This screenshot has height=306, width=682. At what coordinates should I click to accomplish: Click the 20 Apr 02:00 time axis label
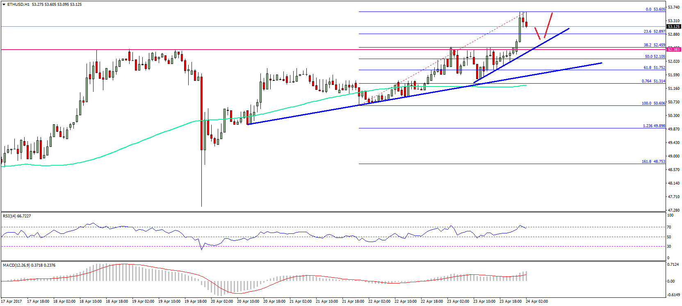pyautogui.click(x=222, y=301)
